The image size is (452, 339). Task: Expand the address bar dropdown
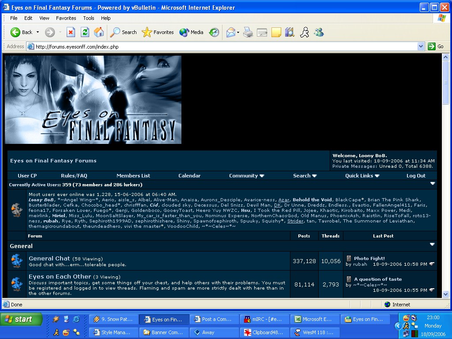pos(421,46)
